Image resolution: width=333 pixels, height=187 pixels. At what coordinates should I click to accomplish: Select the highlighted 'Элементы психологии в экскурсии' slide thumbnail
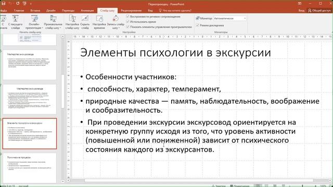coord(30,133)
